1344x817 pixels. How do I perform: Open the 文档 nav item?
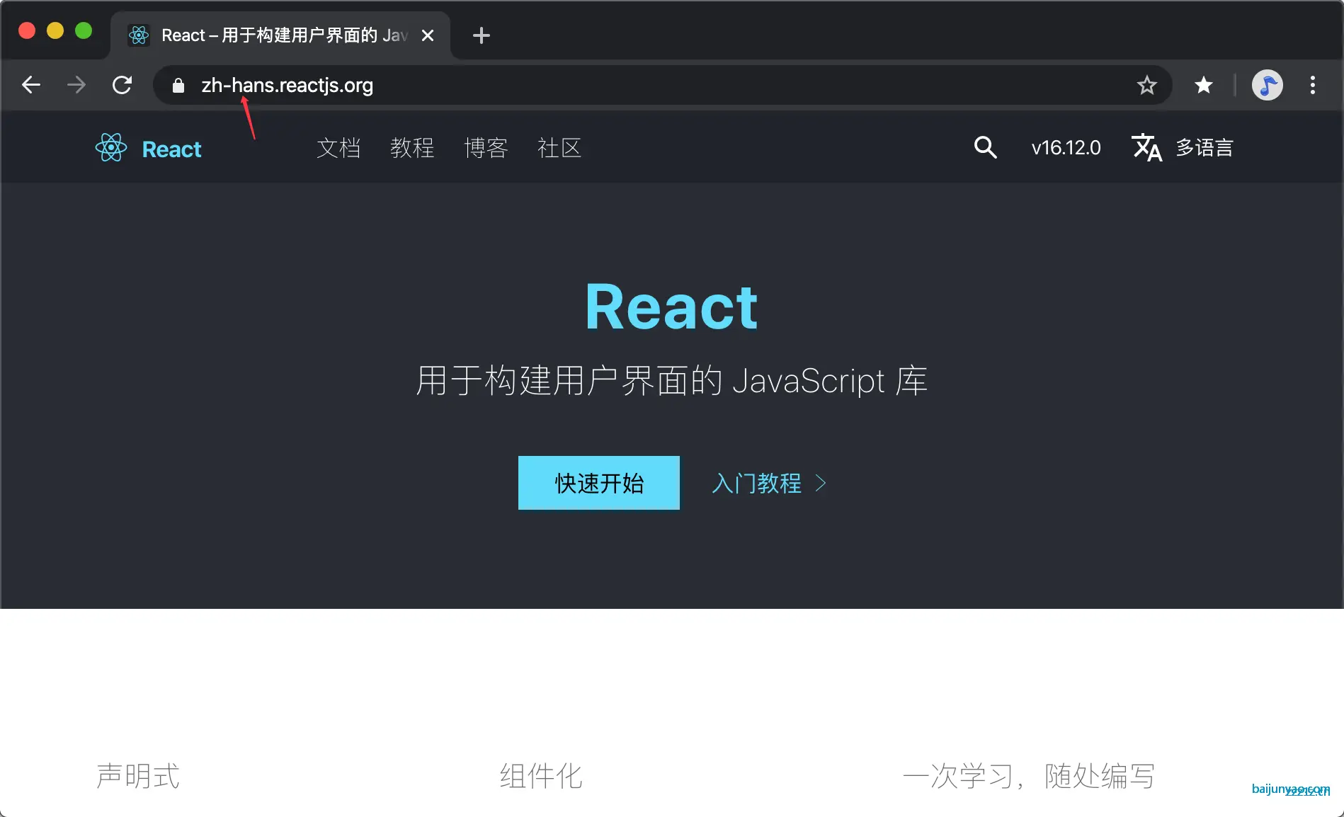coord(338,148)
